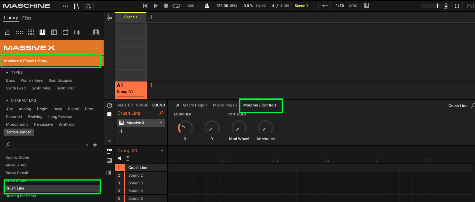Screen dimensions: 475x202
Task: Show the plug-in icon view
Action: tap(109, 114)
